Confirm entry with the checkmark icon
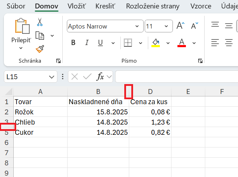The width and height of the screenshot is (238, 177). pos(87,77)
